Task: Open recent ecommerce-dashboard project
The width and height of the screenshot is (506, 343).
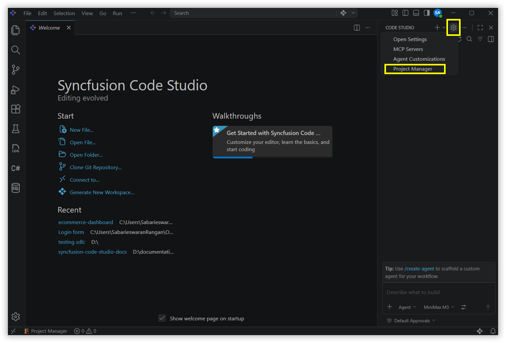Action: (86, 222)
